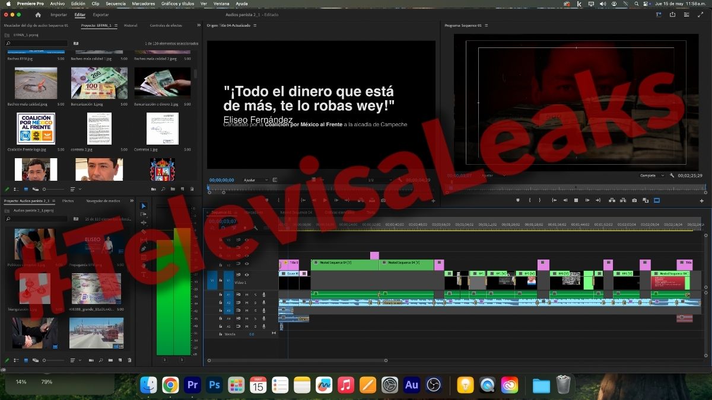Open the Gráficos y títulos menu
Image resolution: width=712 pixels, height=400 pixels.
tap(178, 4)
